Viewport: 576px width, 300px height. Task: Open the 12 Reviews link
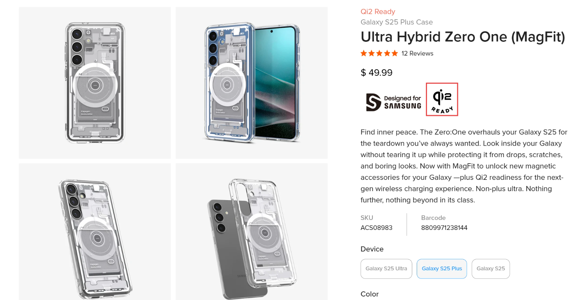coord(417,54)
